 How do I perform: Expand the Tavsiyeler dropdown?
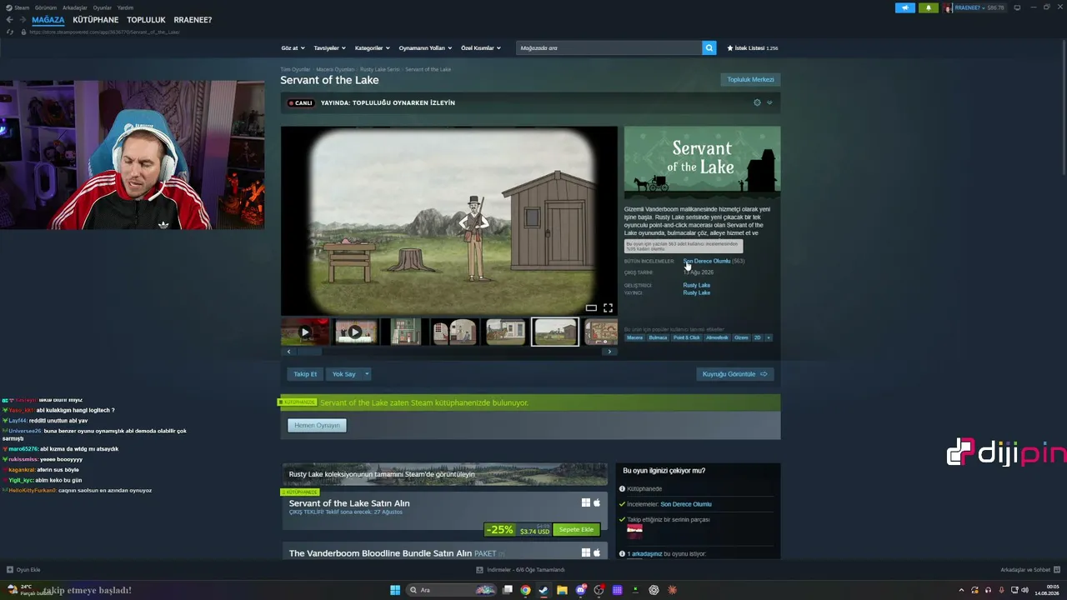pyautogui.click(x=329, y=48)
